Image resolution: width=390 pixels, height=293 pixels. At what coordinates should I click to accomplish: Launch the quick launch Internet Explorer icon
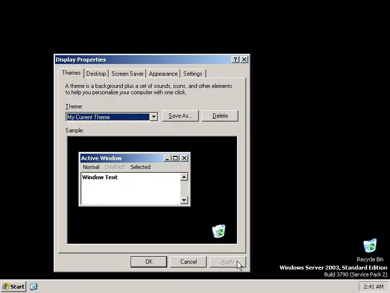pyautogui.click(x=34, y=286)
